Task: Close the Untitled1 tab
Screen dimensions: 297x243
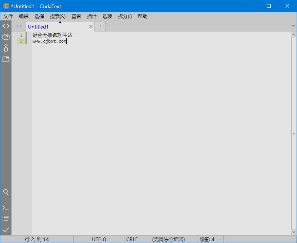Action: pos(91,27)
